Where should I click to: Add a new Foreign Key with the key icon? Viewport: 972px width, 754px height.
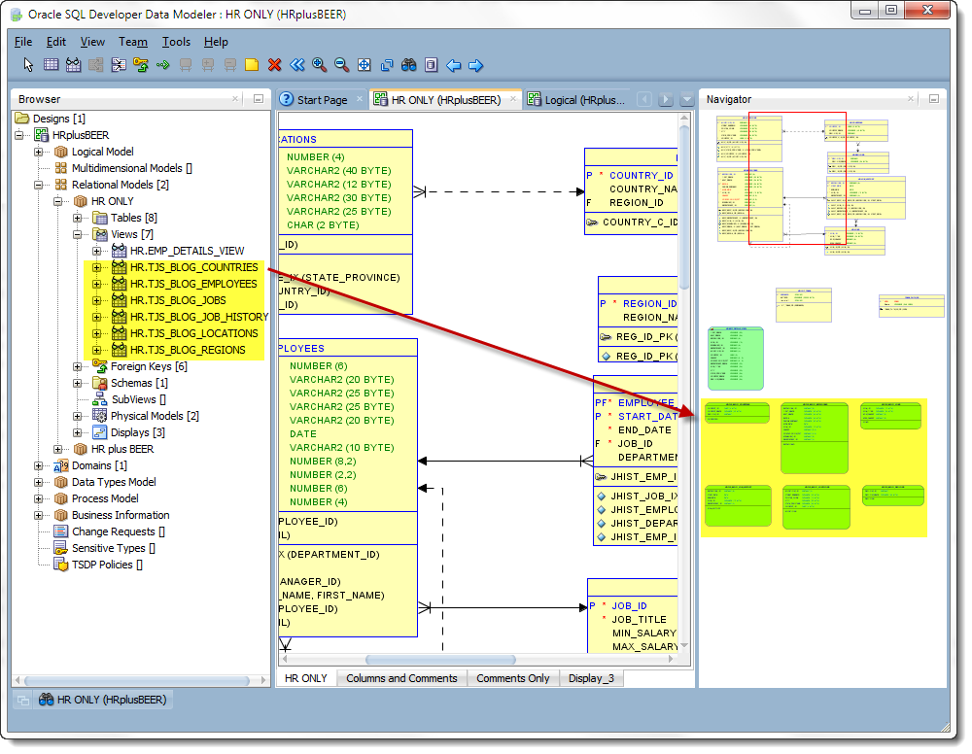[143, 65]
